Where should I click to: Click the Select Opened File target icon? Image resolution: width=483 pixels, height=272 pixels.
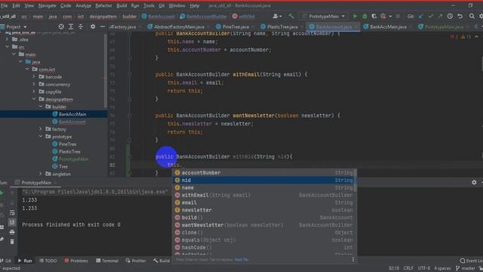point(61,27)
